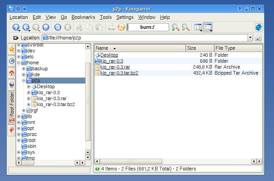Open the Konqueror window menu icon
Screen dimensions: 274x181
click(11, 9)
